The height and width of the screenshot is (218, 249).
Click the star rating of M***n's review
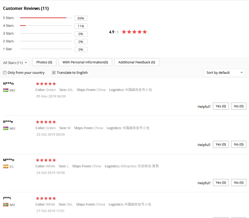coord(46,160)
